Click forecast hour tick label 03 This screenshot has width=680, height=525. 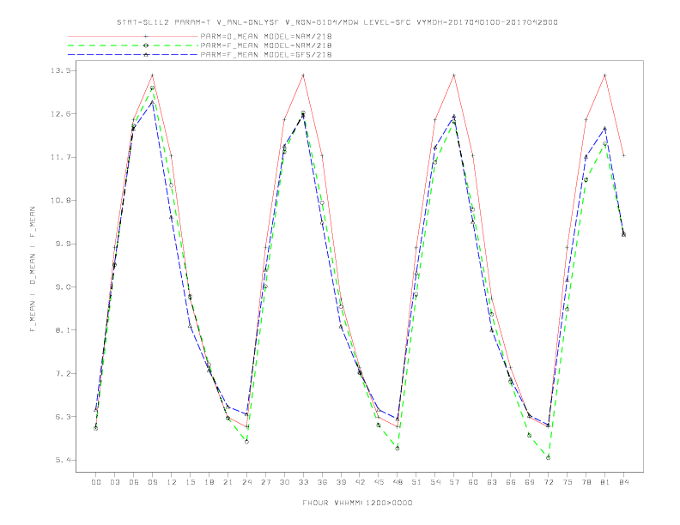click(114, 482)
